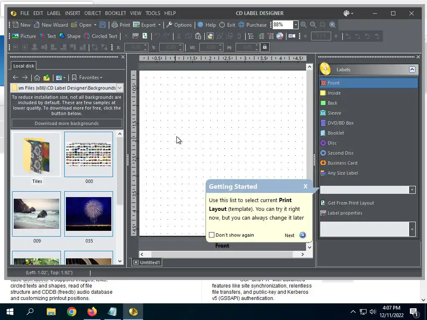Click Download more backgrounds button
Image resolution: width=427 pixels, height=320 pixels.
(67, 123)
